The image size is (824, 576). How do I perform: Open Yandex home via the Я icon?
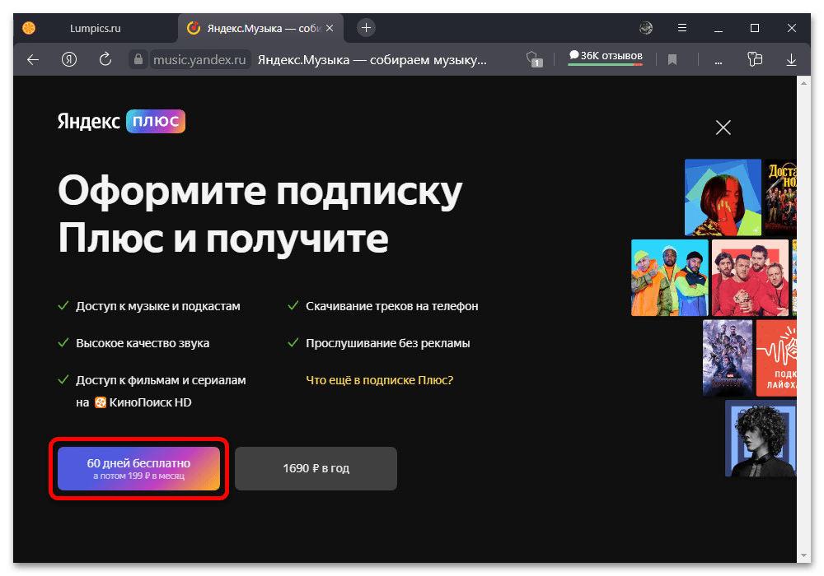point(69,59)
